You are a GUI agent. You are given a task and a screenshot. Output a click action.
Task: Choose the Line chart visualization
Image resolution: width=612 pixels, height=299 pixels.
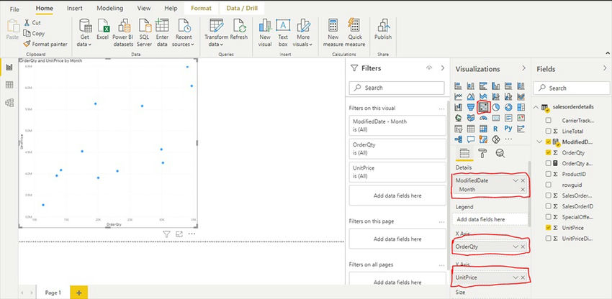(458, 96)
